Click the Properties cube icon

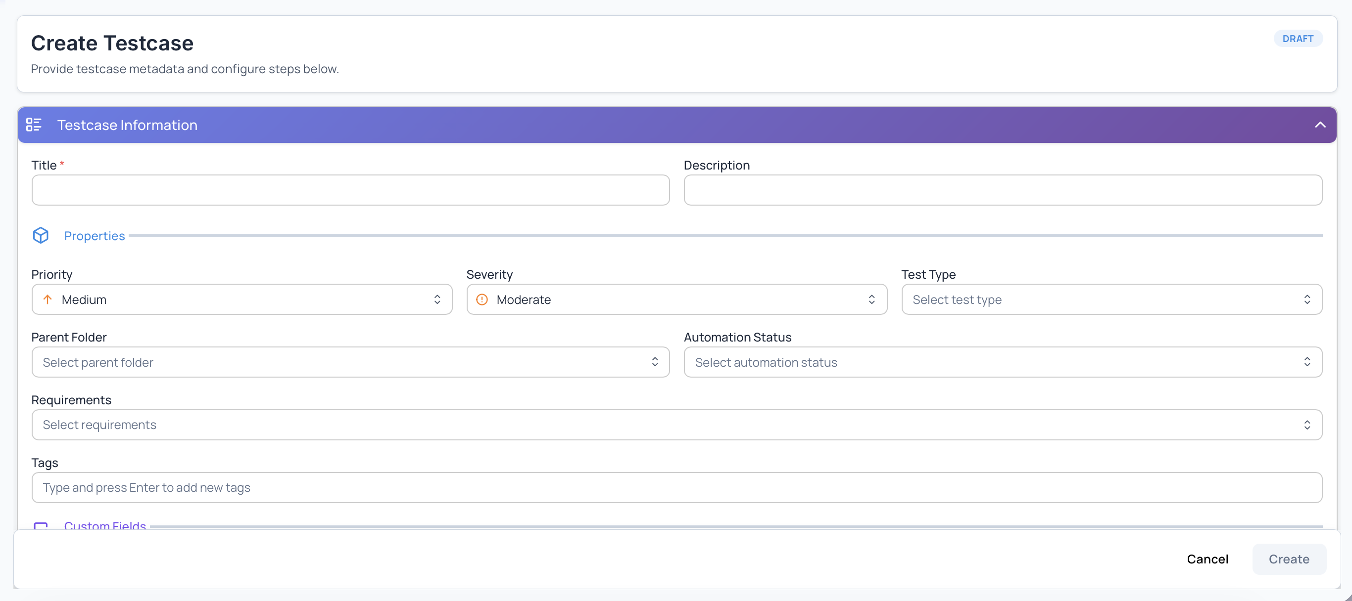click(x=41, y=235)
